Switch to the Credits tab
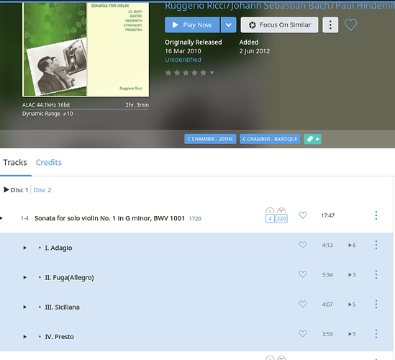This screenshot has height=360, width=395. pyautogui.click(x=49, y=162)
